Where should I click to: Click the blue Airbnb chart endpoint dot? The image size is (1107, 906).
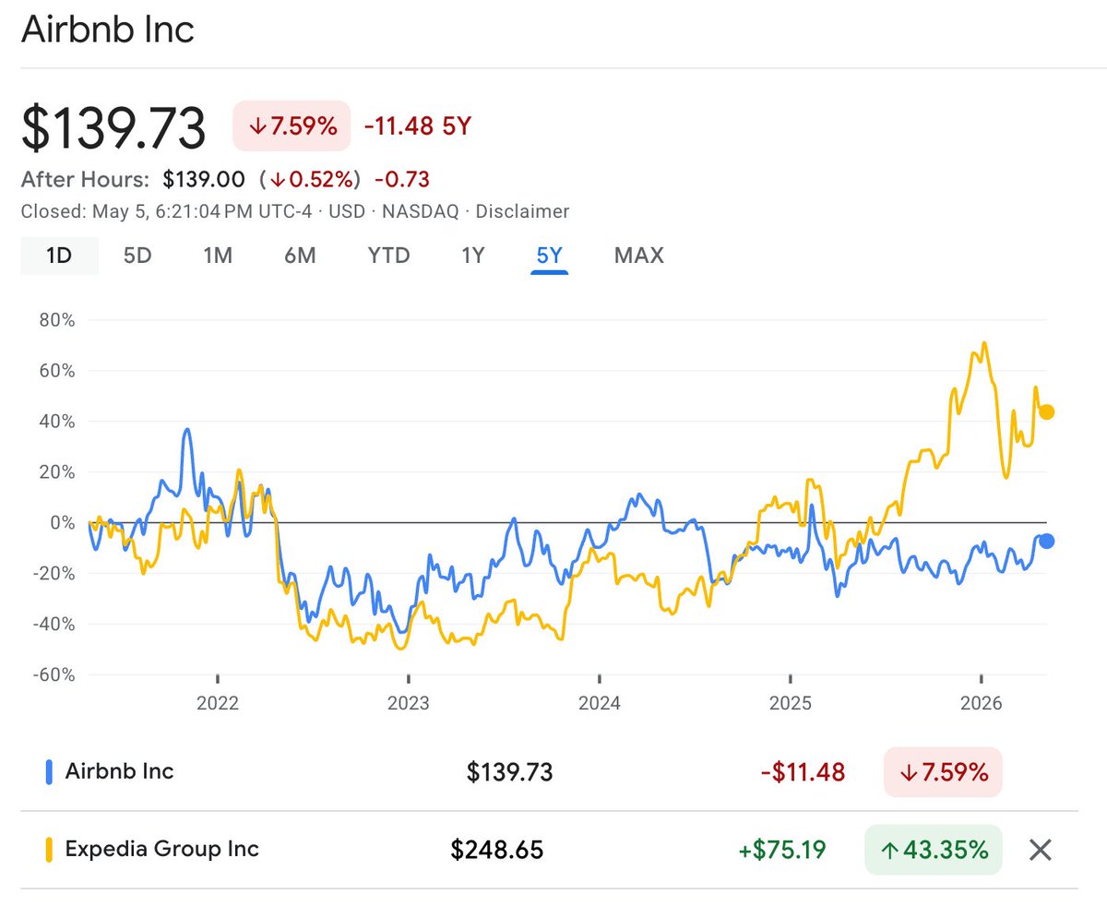coord(1046,541)
